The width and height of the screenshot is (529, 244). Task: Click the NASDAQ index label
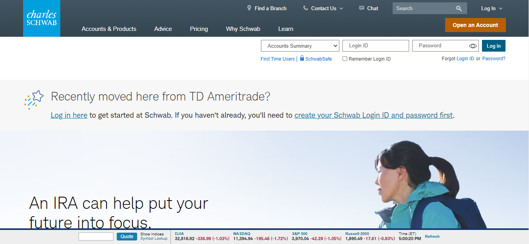242,234
